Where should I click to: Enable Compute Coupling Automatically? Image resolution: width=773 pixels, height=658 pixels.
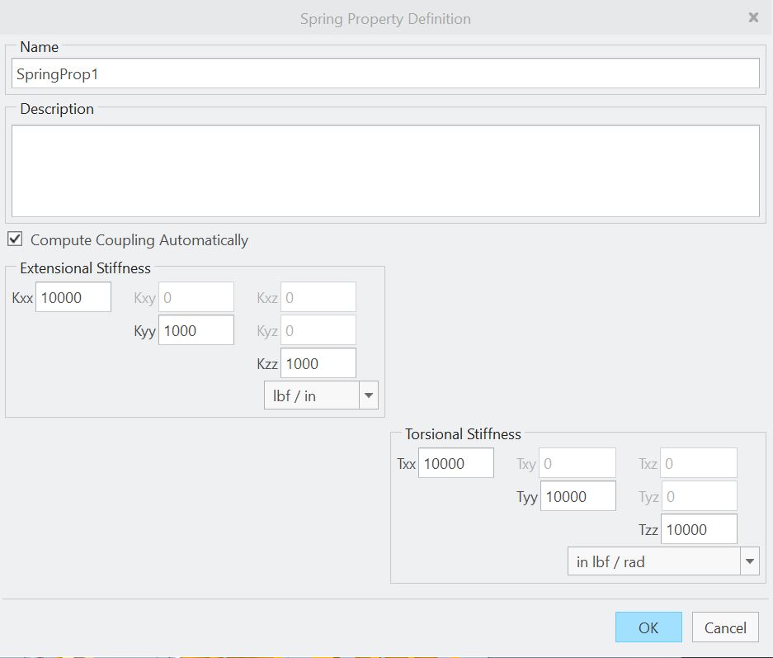coord(14,239)
